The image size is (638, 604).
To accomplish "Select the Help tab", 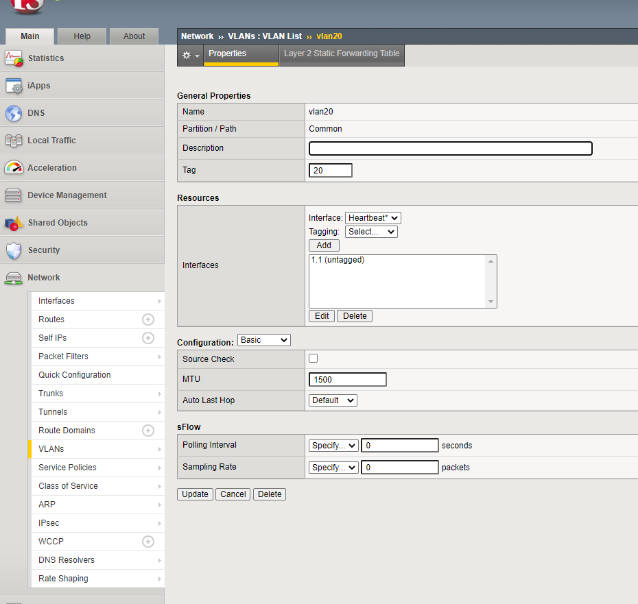I will coord(82,36).
